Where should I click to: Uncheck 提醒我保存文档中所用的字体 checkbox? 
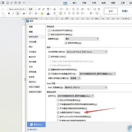[x=49, y=70]
